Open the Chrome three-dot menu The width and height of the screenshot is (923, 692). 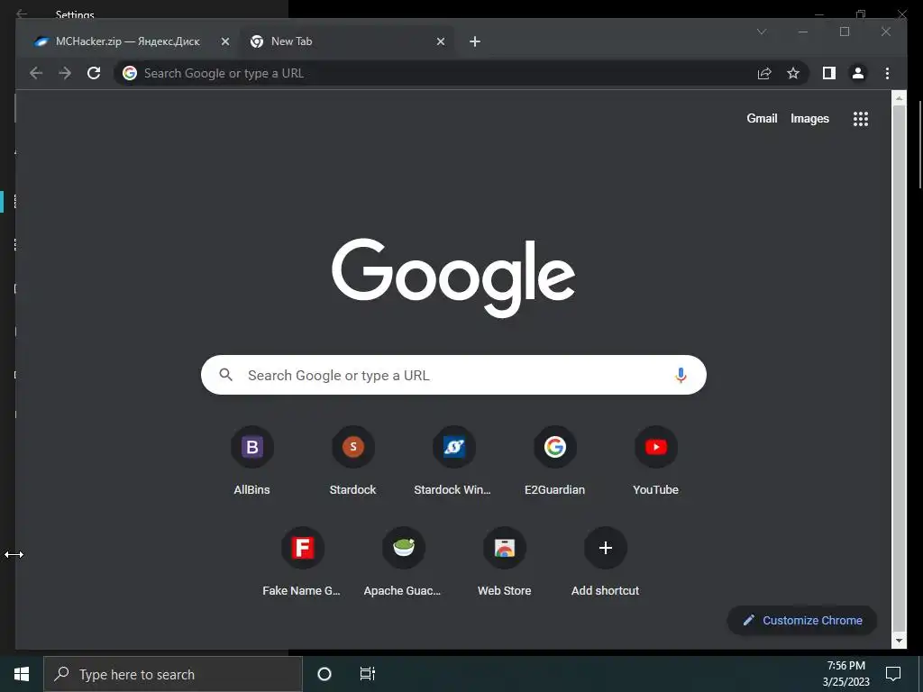click(887, 73)
